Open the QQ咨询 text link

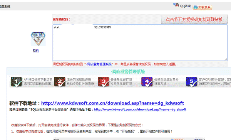185,6
